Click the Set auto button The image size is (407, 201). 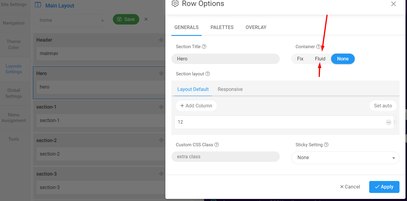[383, 106]
